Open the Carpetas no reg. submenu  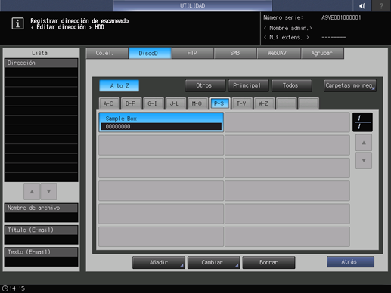tap(350, 85)
